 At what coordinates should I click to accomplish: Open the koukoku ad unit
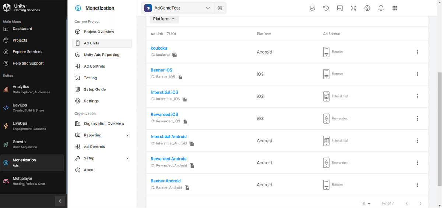pos(159,48)
